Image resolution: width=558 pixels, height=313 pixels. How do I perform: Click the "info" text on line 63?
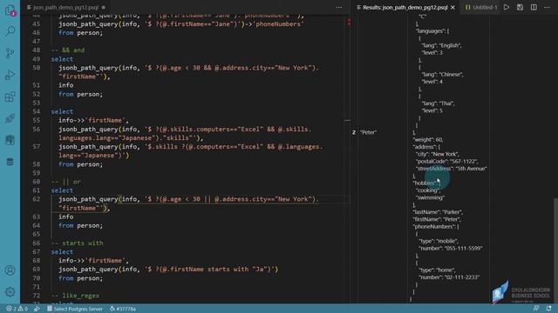(66, 216)
